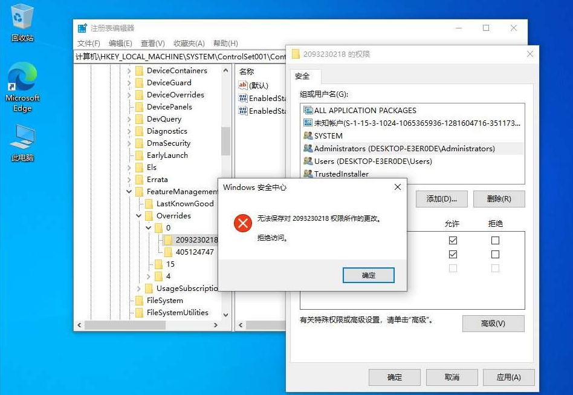Toggle the first 拒绝 checkbox
573x395 pixels.
point(495,240)
